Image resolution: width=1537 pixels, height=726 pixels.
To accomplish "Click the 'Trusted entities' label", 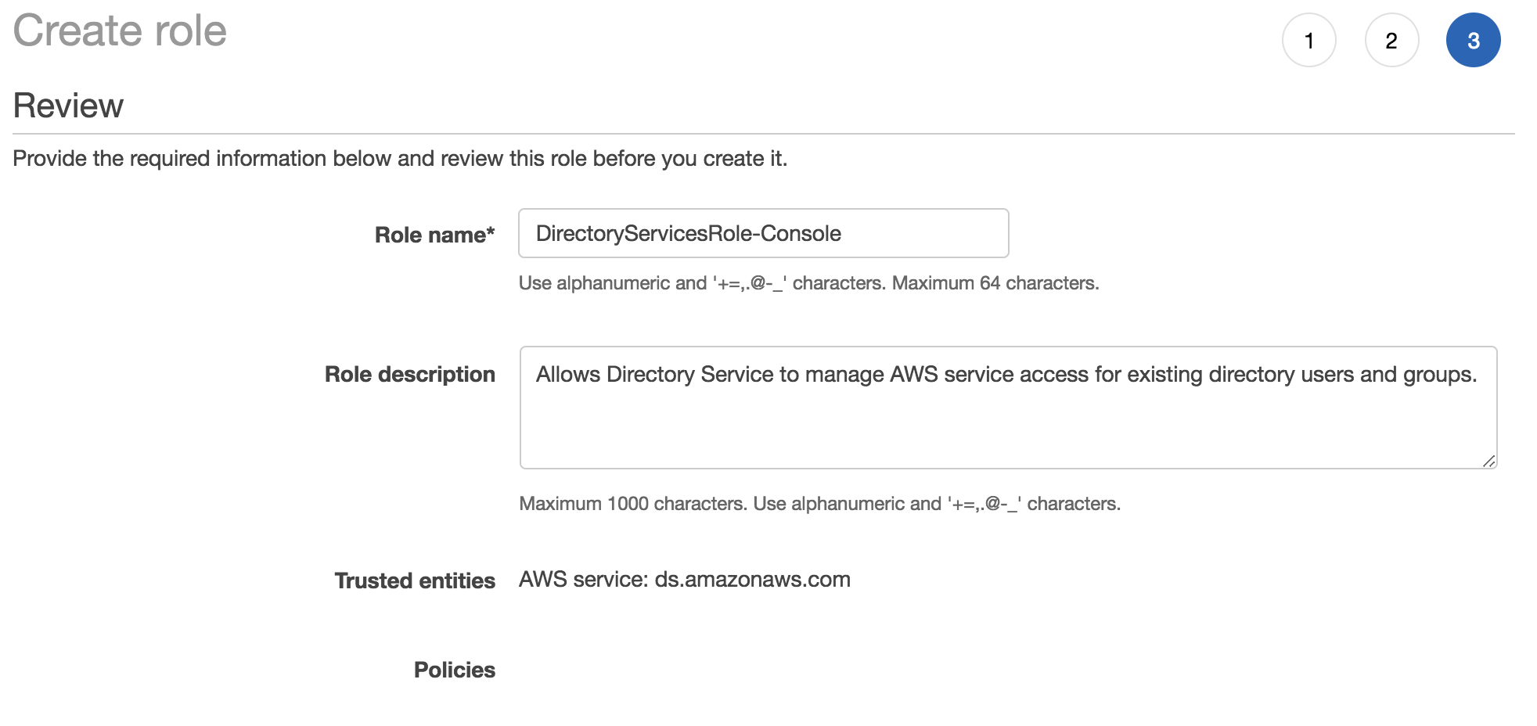I will click(415, 580).
